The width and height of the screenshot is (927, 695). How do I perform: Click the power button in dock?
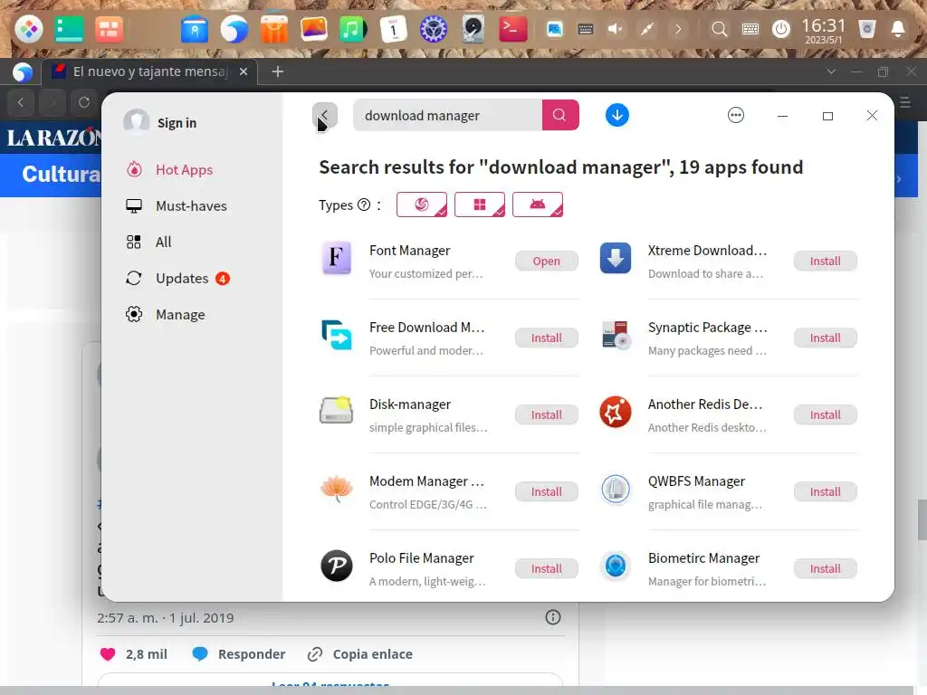coord(781,29)
